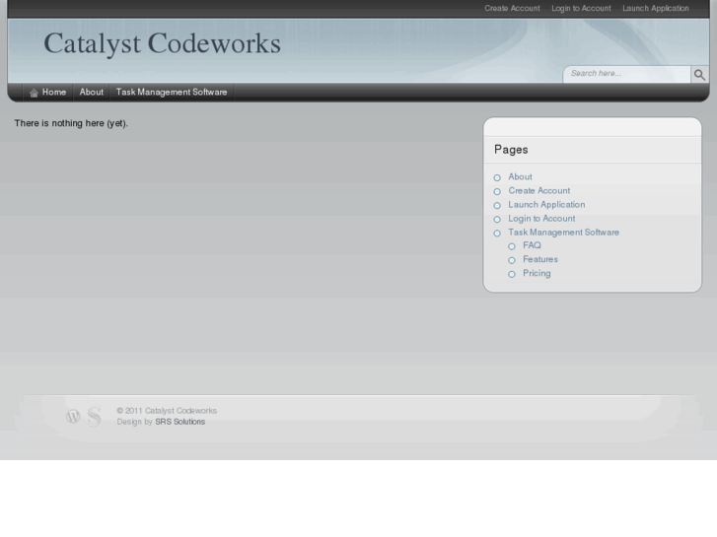The height and width of the screenshot is (537, 717).
Task: Follow the SRS Solutions footer link
Action: [180, 422]
